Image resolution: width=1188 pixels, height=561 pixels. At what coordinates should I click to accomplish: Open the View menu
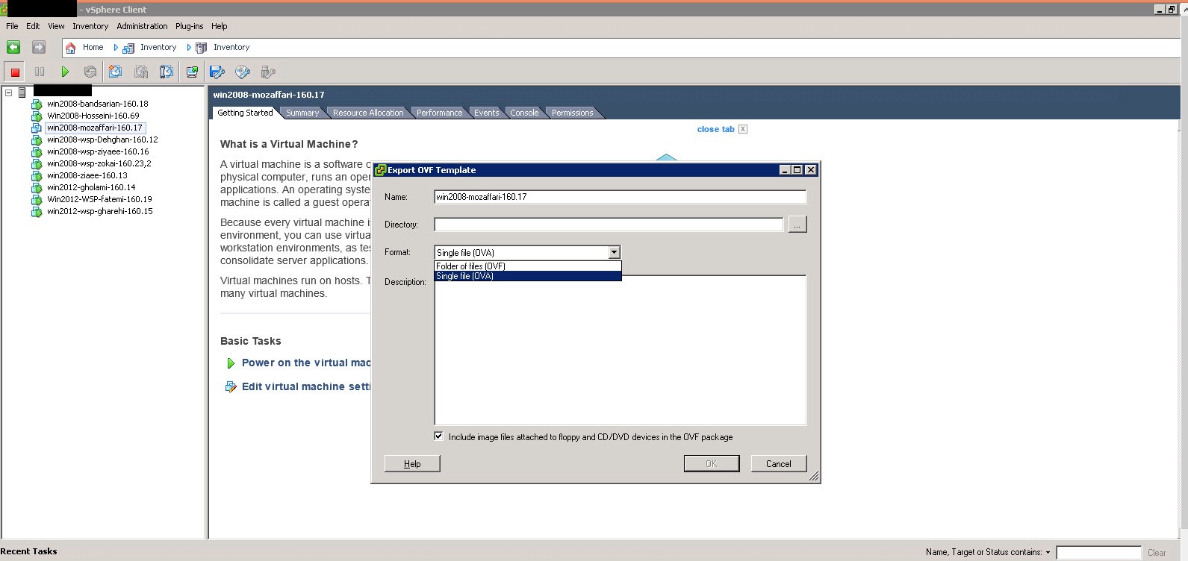(x=56, y=26)
